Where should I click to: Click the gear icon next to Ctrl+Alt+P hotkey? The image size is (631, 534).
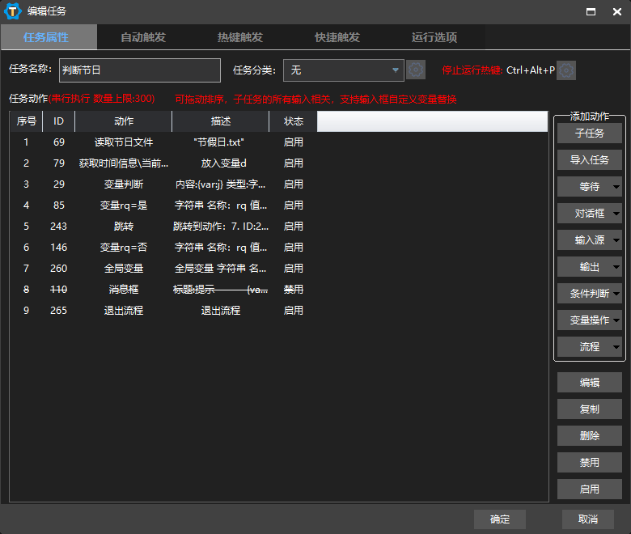[x=566, y=70]
